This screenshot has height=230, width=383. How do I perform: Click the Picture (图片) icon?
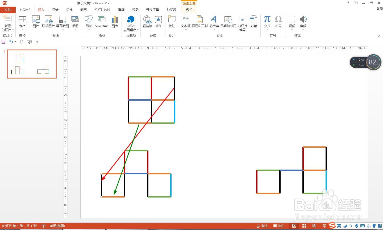pyautogui.click(x=36, y=19)
